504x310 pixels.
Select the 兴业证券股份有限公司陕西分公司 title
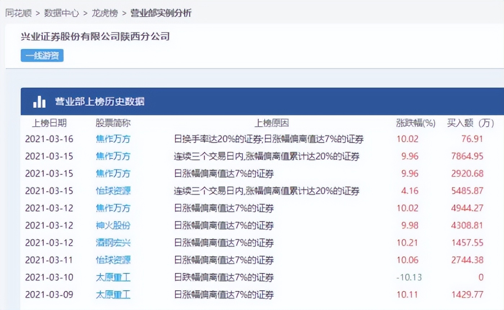pyautogui.click(x=95, y=36)
